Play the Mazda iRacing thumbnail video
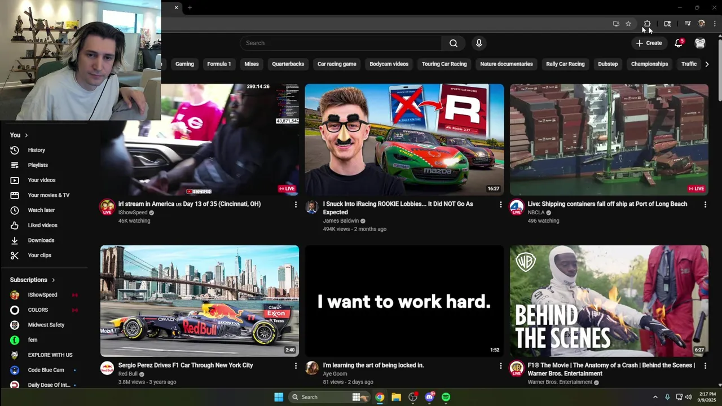 tap(404, 140)
